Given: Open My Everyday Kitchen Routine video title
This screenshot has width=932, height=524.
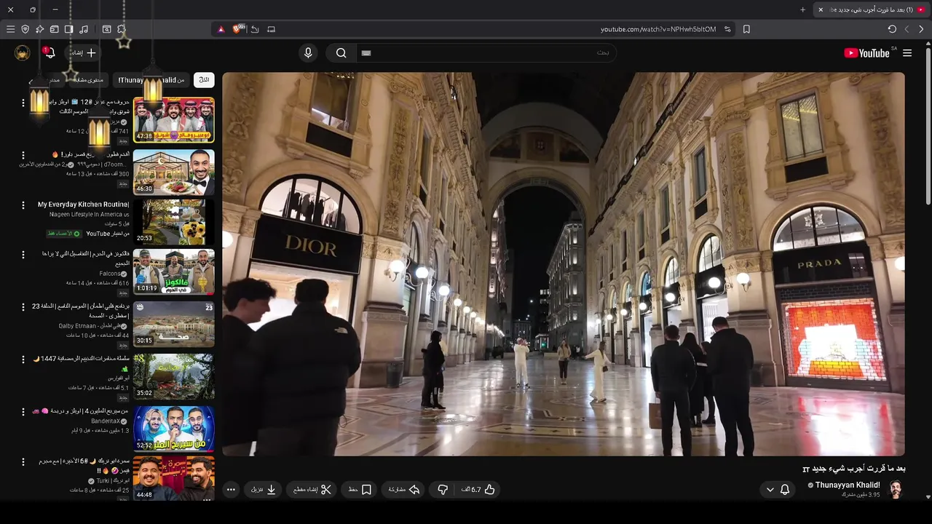Looking at the screenshot, I should (x=84, y=205).
